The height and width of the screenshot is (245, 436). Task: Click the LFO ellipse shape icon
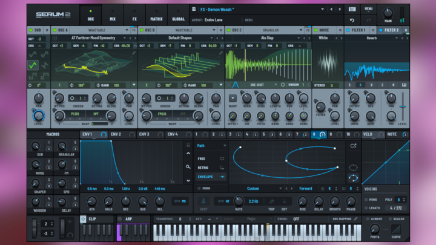353,168
